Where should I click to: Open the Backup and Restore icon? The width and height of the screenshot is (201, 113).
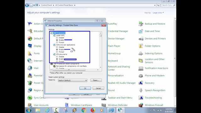click(141, 24)
